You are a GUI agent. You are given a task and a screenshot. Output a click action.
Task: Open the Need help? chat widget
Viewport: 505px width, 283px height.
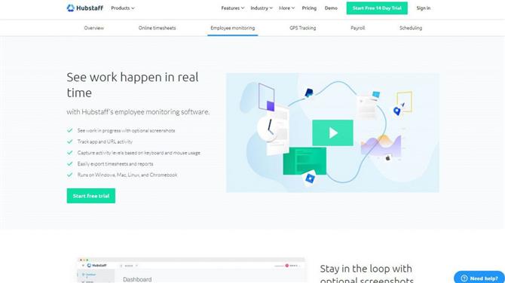(x=479, y=278)
